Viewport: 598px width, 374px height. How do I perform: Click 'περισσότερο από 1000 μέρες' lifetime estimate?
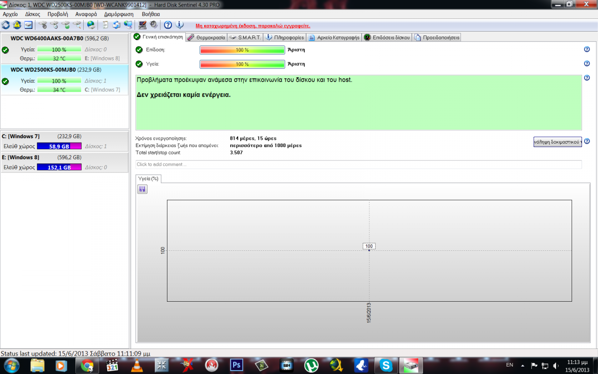(266, 146)
